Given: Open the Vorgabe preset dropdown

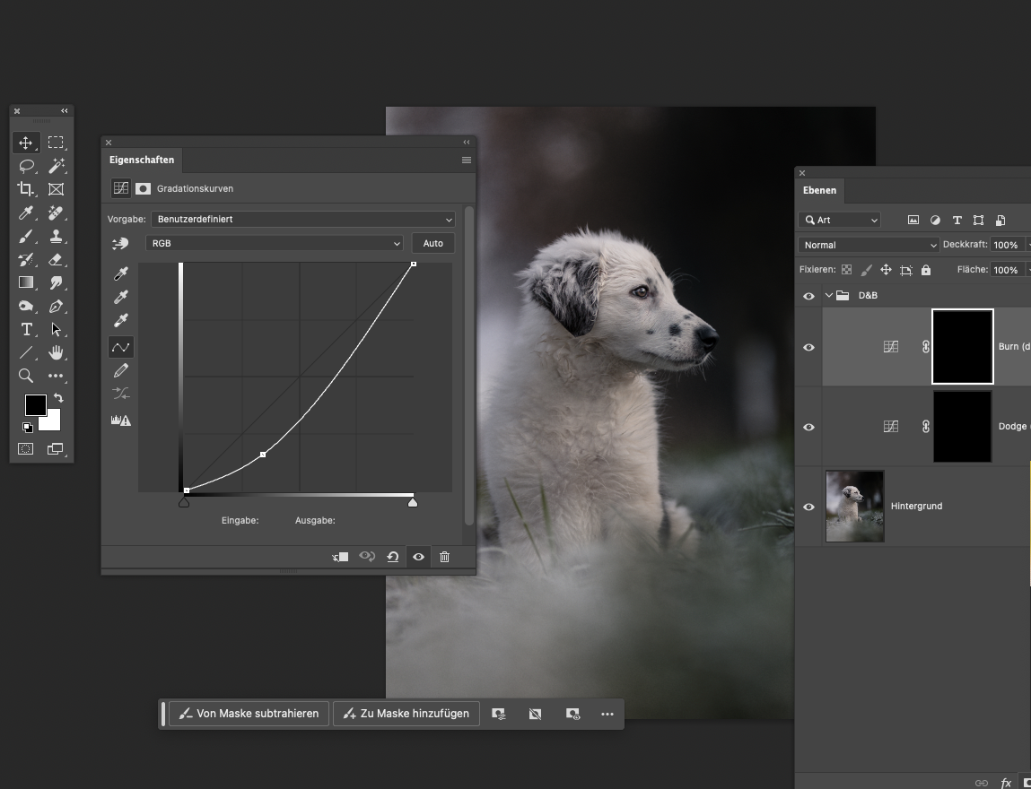Looking at the screenshot, I should [x=303, y=219].
